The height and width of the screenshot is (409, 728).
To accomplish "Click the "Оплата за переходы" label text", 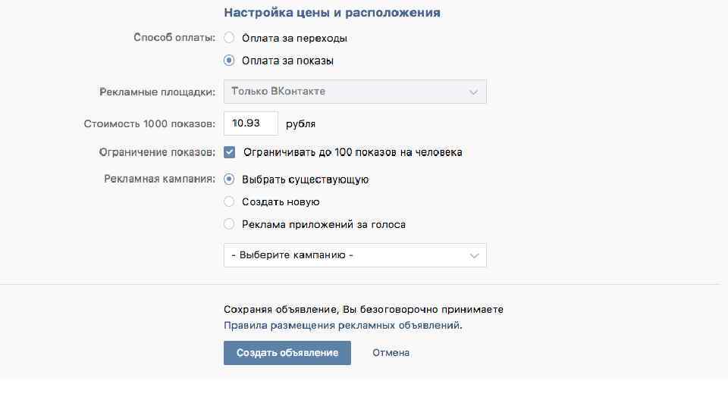I will 294,38.
